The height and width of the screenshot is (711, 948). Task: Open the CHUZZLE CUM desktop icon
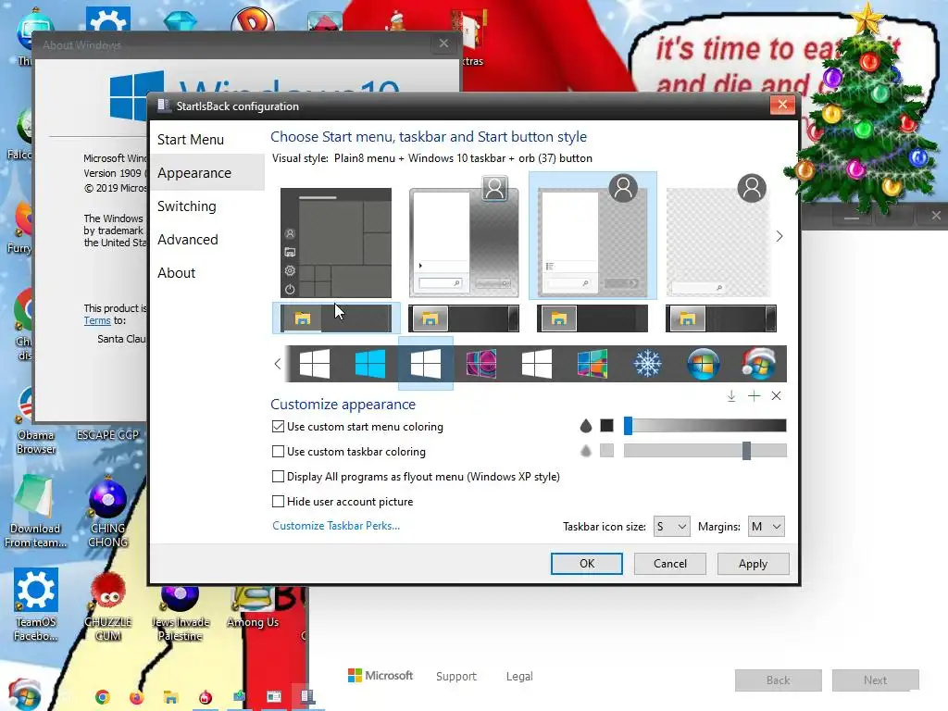[x=107, y=607]
